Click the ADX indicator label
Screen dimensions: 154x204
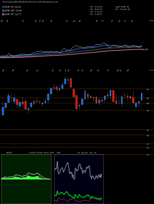click(59, 153)
